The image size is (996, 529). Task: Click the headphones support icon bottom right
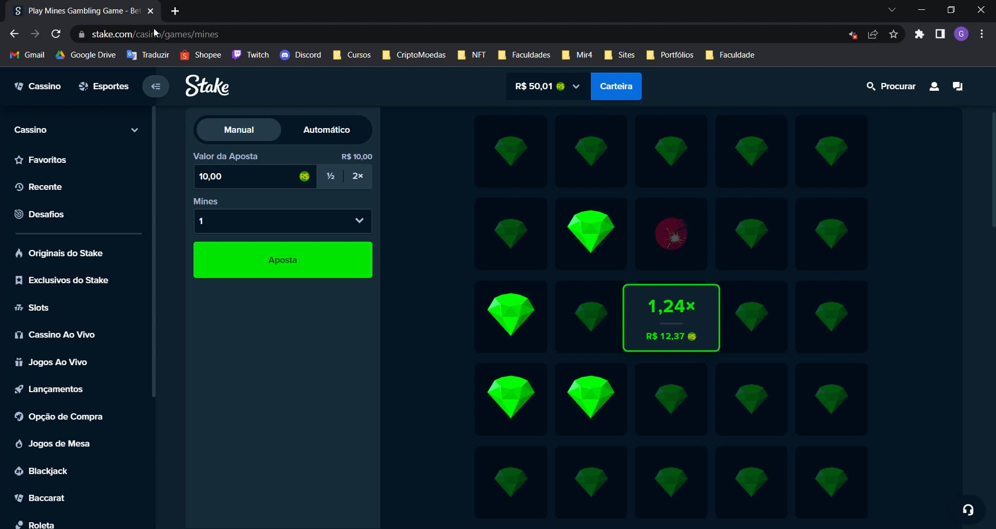[968, 510]
